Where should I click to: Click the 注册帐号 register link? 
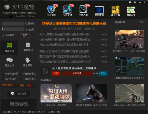[30, 24]
